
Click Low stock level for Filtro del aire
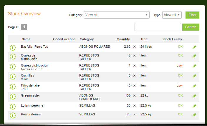pos(180,85)
